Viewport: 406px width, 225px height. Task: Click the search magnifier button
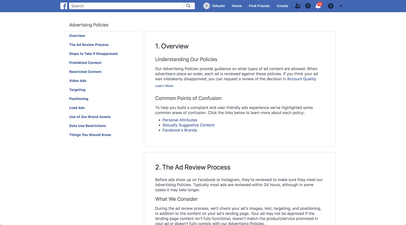click(188, 6)
